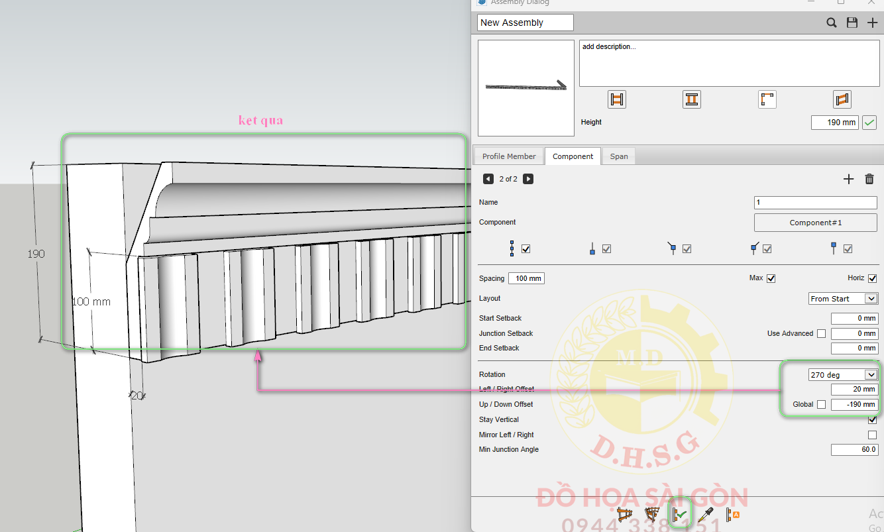
Task: Switch to the Profile Member tab
Action: (509, 156)
